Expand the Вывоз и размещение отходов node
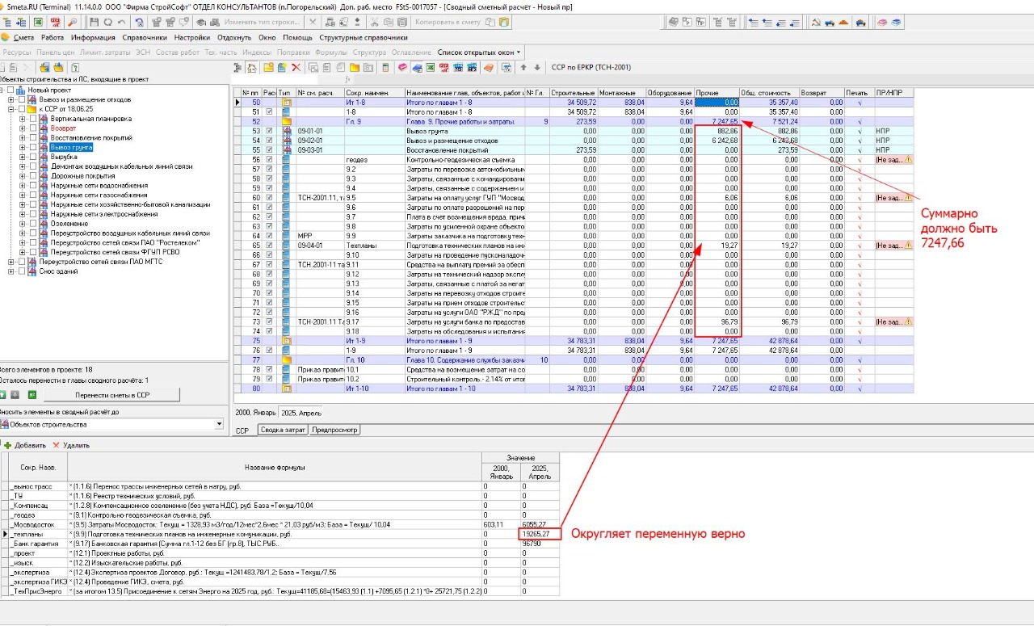Image resolution: width=1034 pixels, height=626 pixels. pyautogui.click(x=11, y=99)
